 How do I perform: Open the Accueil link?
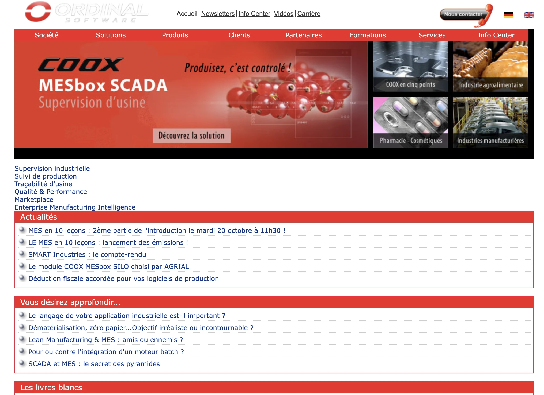click(x=187, y=14)
